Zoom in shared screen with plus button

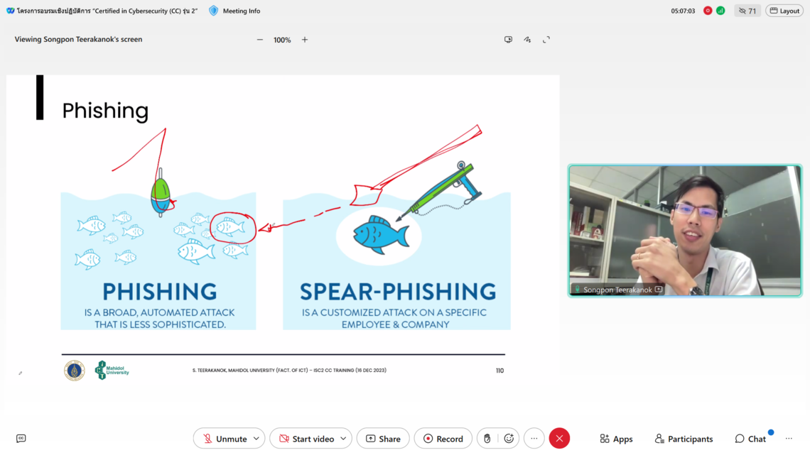click(305, 40)
